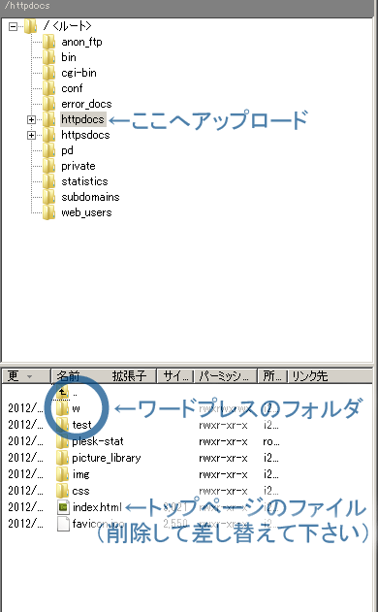Image resolution: width=378 pixels, height=612 pixels.
Task: Sort files by リンク先 column header
Action: (x=330, y=376)
